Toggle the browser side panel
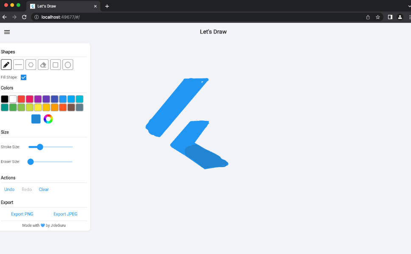The width and height of the screenshot is (411, 254). 390,17
